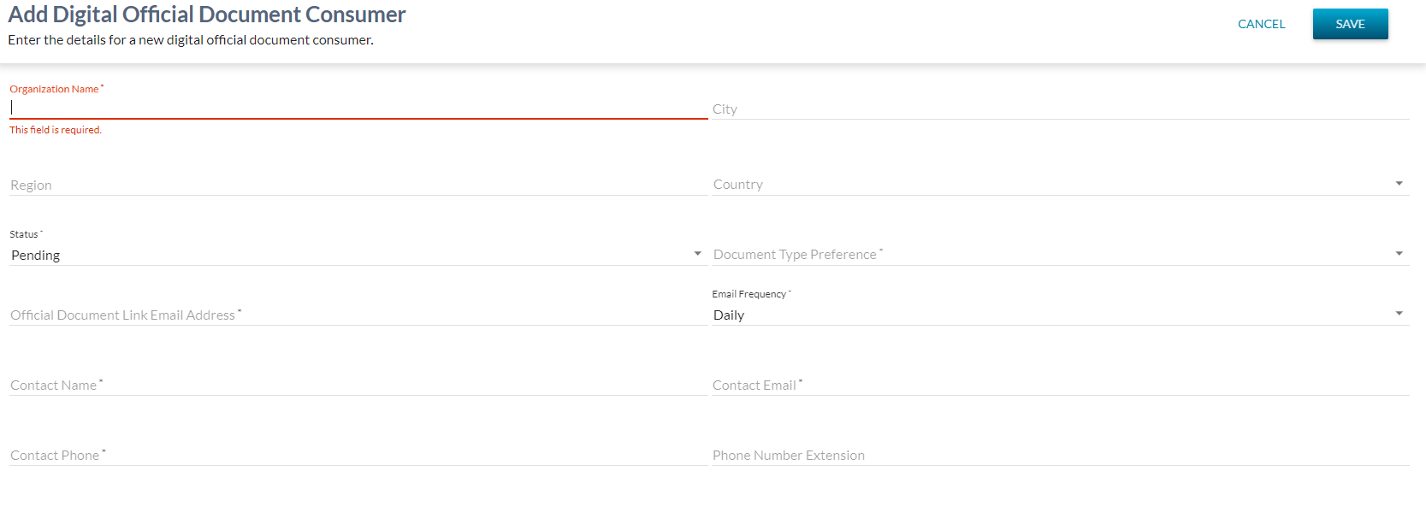Select the Contact Phone field
1426x524 pixels.
click(x=358, y=455)
